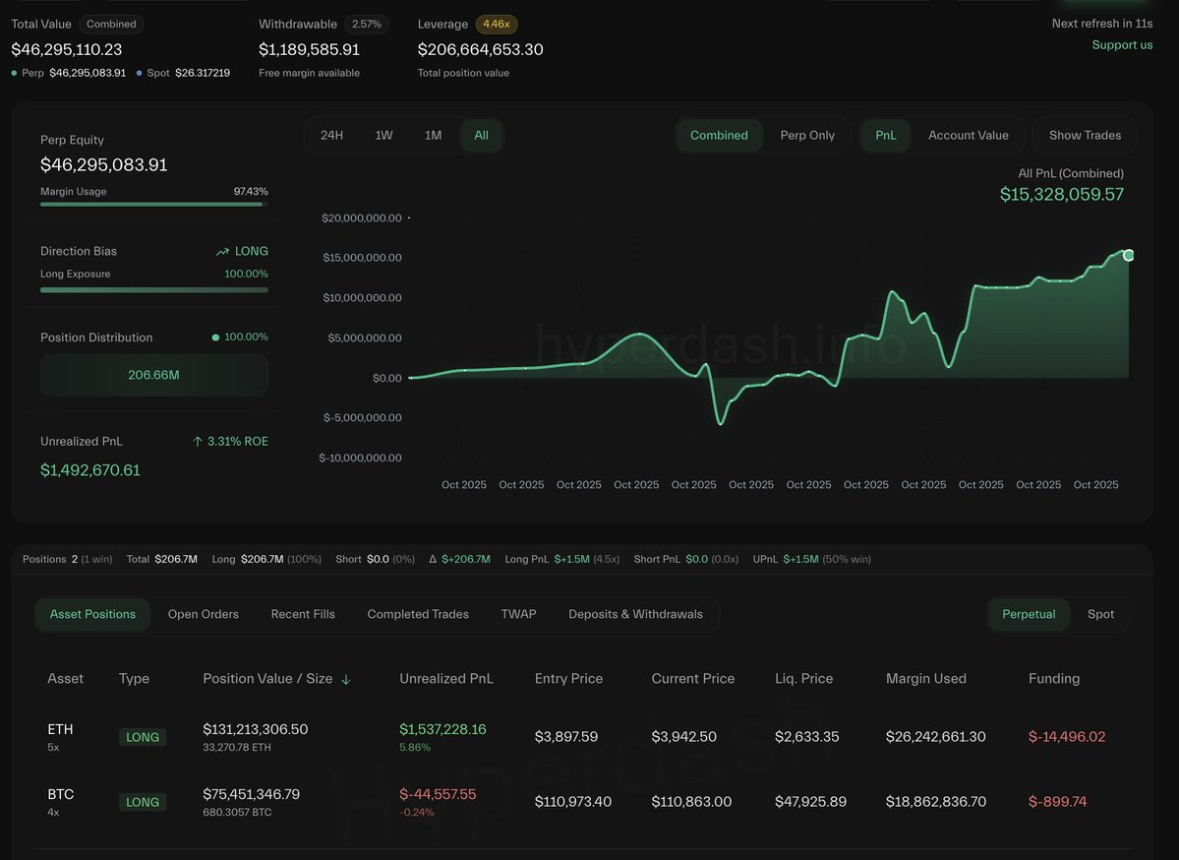
Task: Select the 24H time range
Action: coord(332,136)
